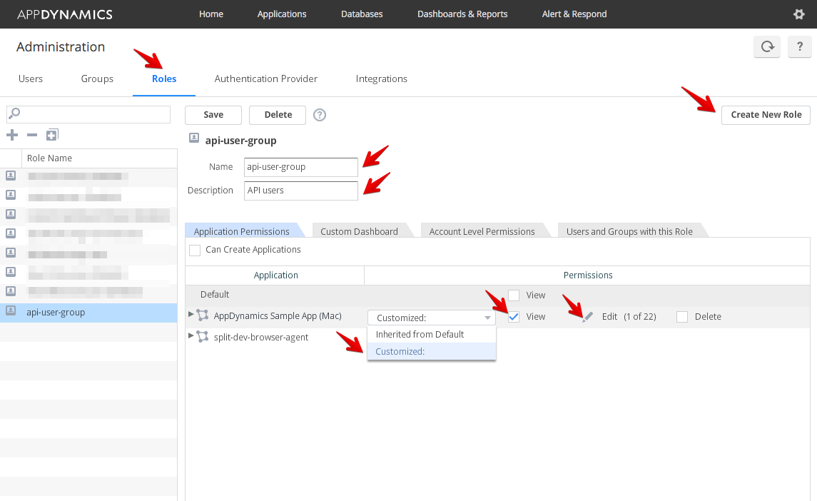Click the refresh icon button
This screenshot has height=501, width=817.
(x=767, y=47)
